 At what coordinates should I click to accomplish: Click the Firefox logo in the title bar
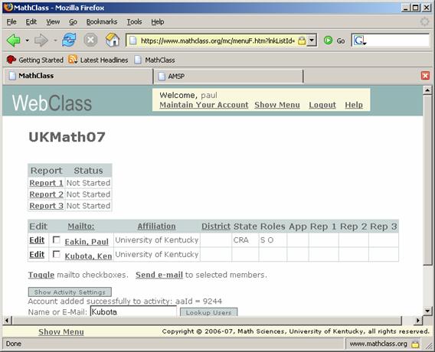(8, 7)
